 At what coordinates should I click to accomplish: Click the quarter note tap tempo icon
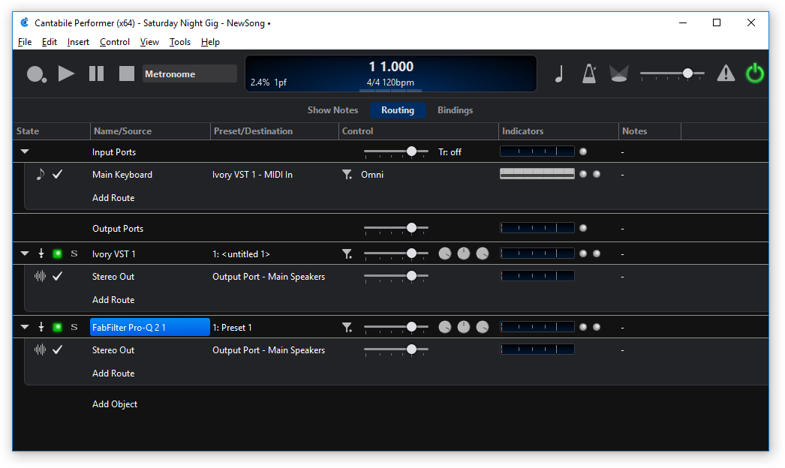click(559, 73)
